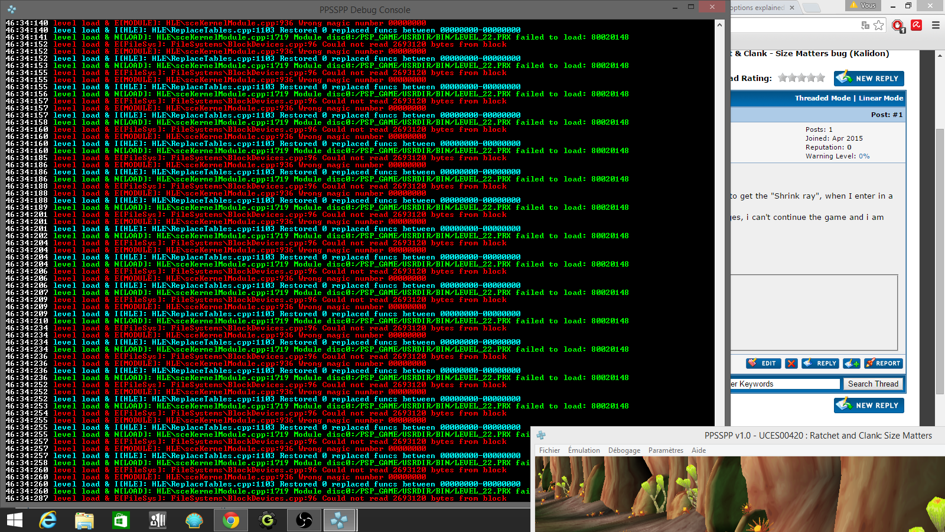Open the AdBlock extension icon
Screen dimensions: 945x532
[898, 25]
